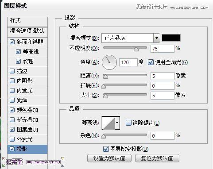Image resolution: width=213 pixels, height=169 pixels.
Task: Open 颜色叠加 settings label
Action: [x=27, y=110]
